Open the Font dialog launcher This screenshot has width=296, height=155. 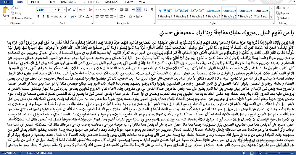click(92, 23)
